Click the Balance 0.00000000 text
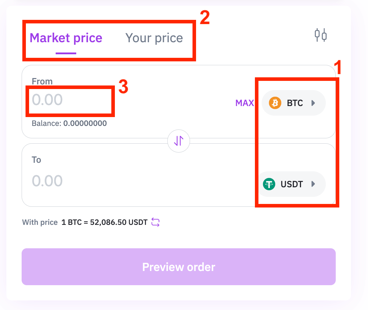368x310 pixels. pyautogui.click(x=69, y=123)
